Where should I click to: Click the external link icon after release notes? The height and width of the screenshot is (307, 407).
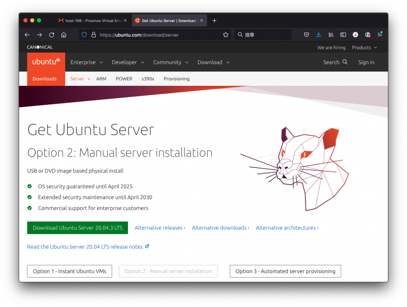click(147, 246)
